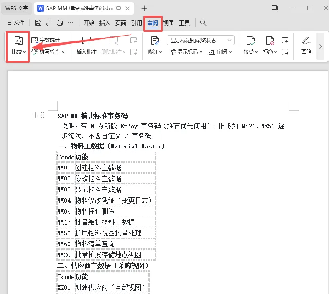This screenshot has height=294, width=329.
Task: Click 拒绝 reject change icon
Action: click(x=270, y=41)
